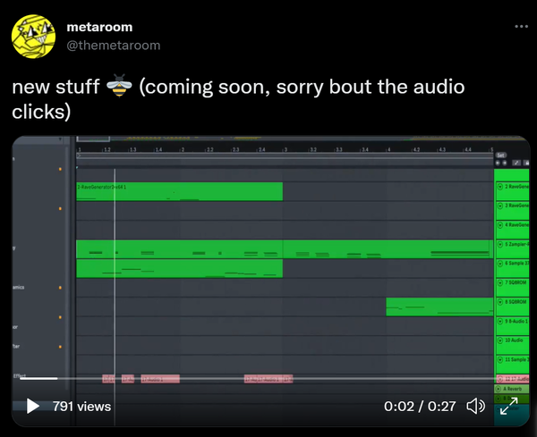Unfold track 5 Zampler
The height and width of the screenshot is (437, 537).
(500, 244)
